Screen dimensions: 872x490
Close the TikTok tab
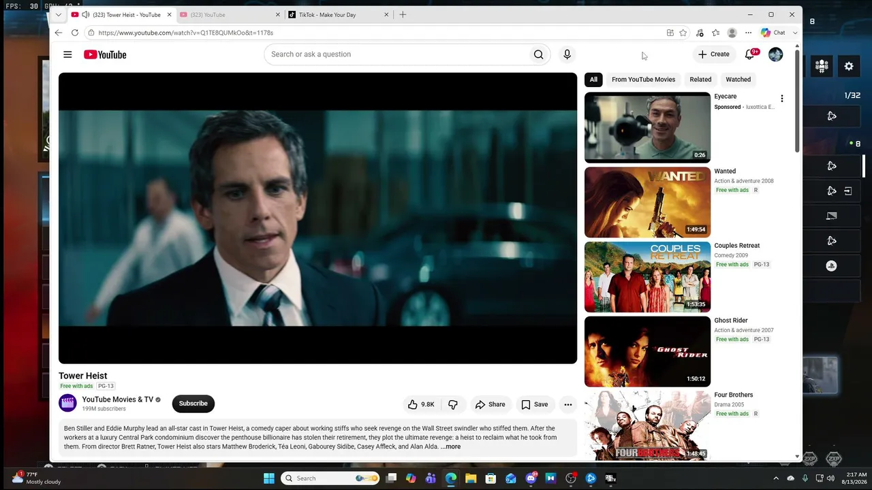tap(386, 14)
